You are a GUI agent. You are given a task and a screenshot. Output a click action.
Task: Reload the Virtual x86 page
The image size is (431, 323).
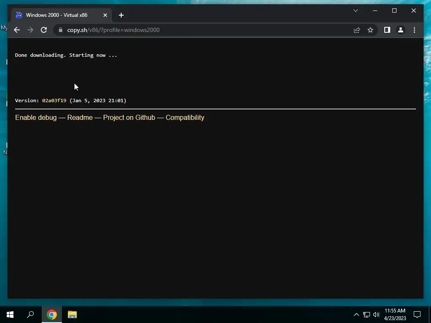click(44, 30)
